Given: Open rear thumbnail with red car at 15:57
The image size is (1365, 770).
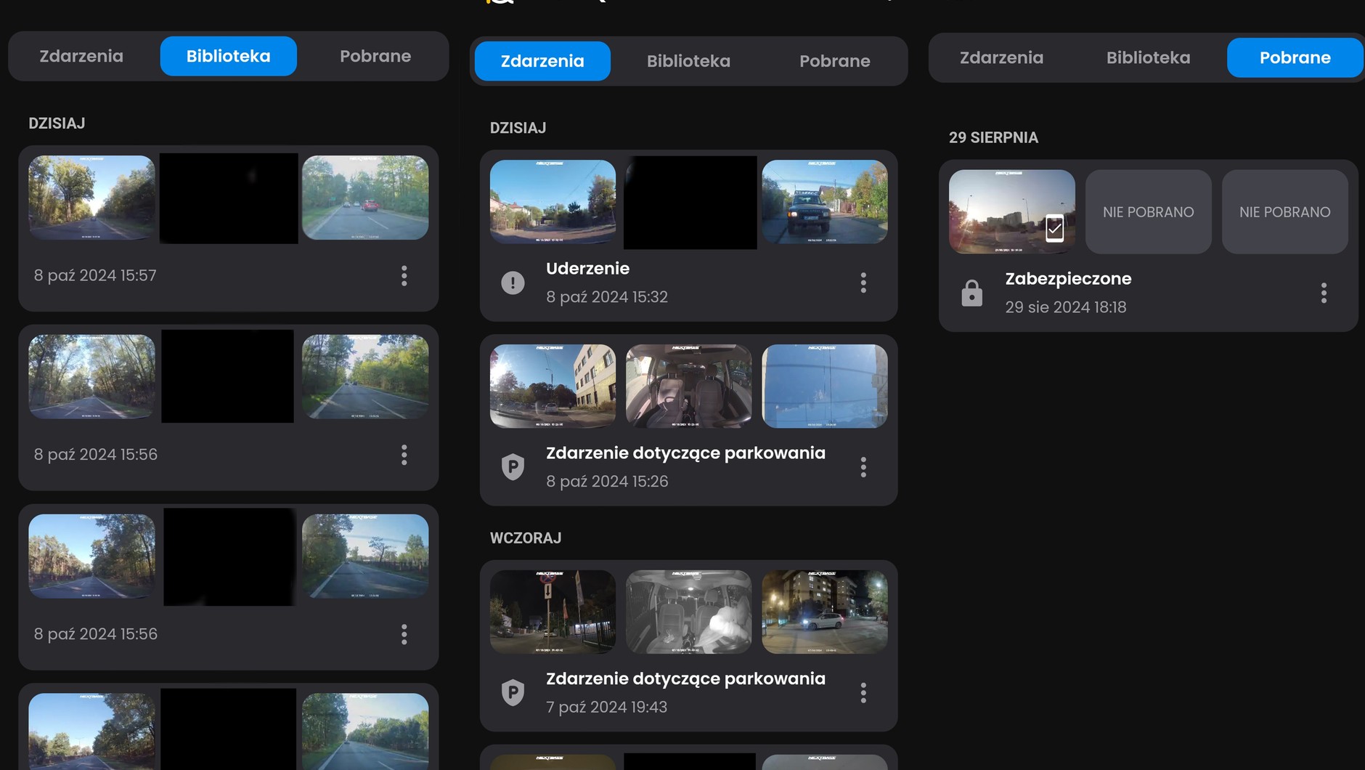Looking at the screenshot, I should point(365,198).
